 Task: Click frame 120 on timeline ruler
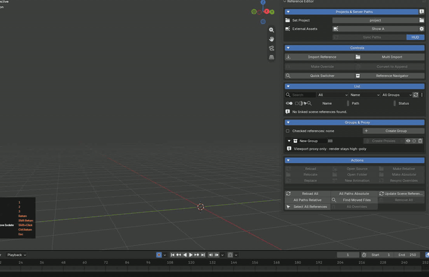[191, 262]
